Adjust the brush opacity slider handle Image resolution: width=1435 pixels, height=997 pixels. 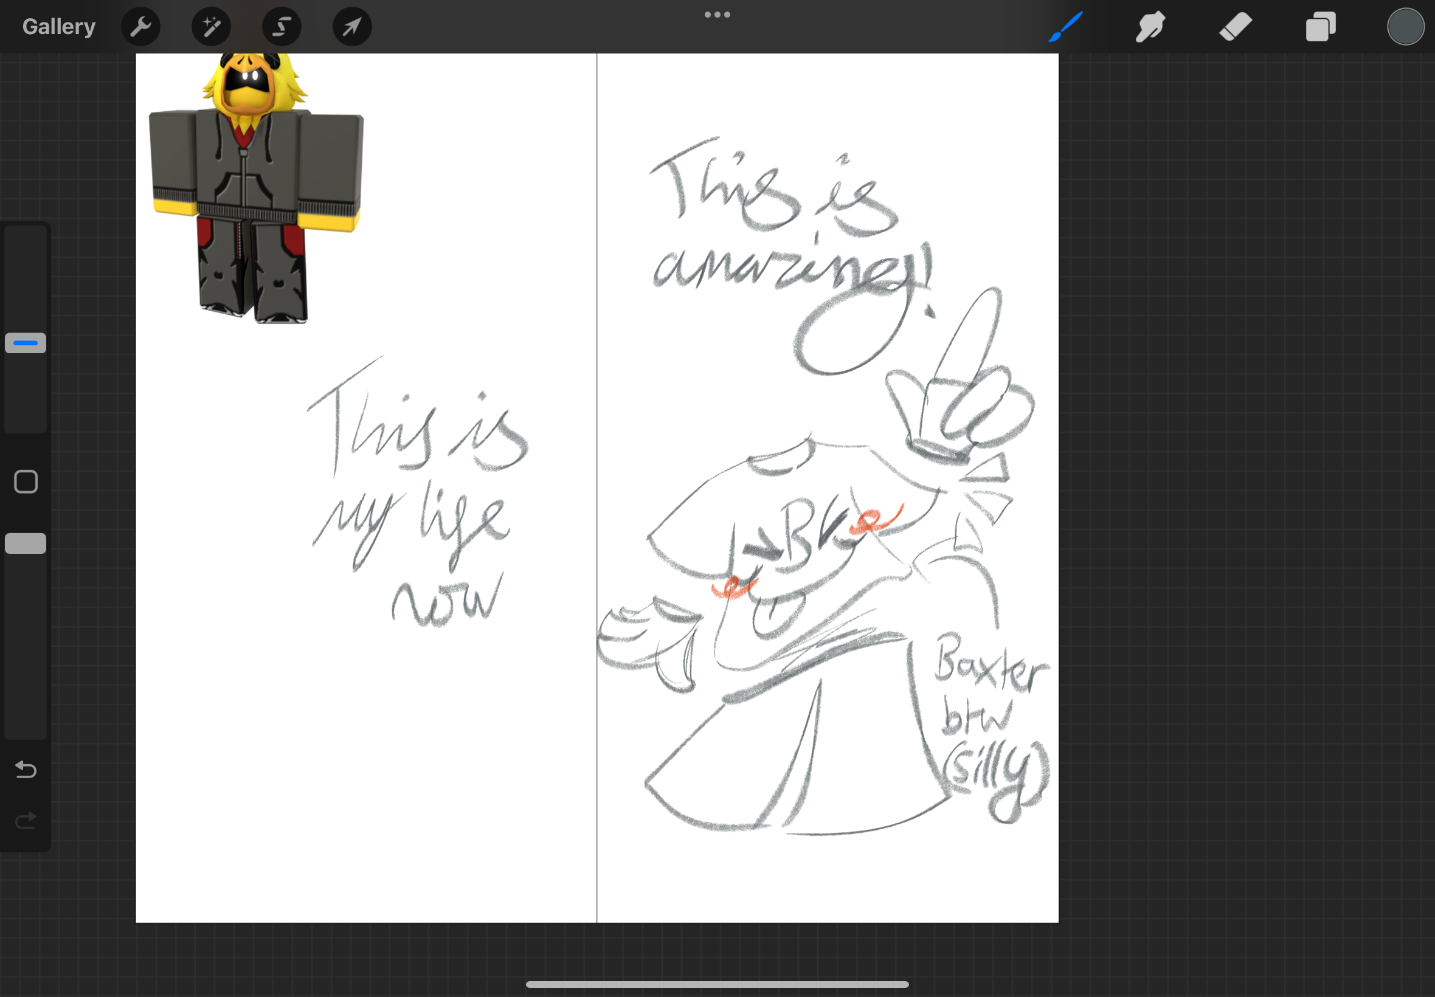(26, 543)
